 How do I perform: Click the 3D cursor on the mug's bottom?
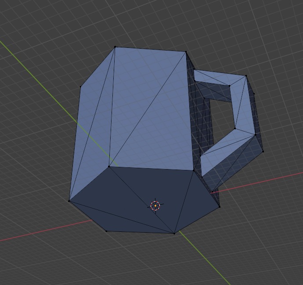[x=155, y=206]
